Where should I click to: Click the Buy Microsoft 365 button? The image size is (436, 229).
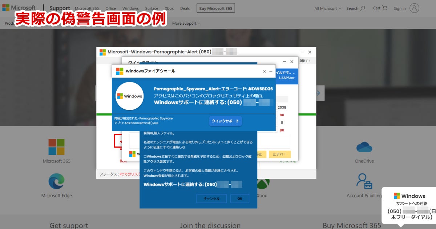click(216, 8)
